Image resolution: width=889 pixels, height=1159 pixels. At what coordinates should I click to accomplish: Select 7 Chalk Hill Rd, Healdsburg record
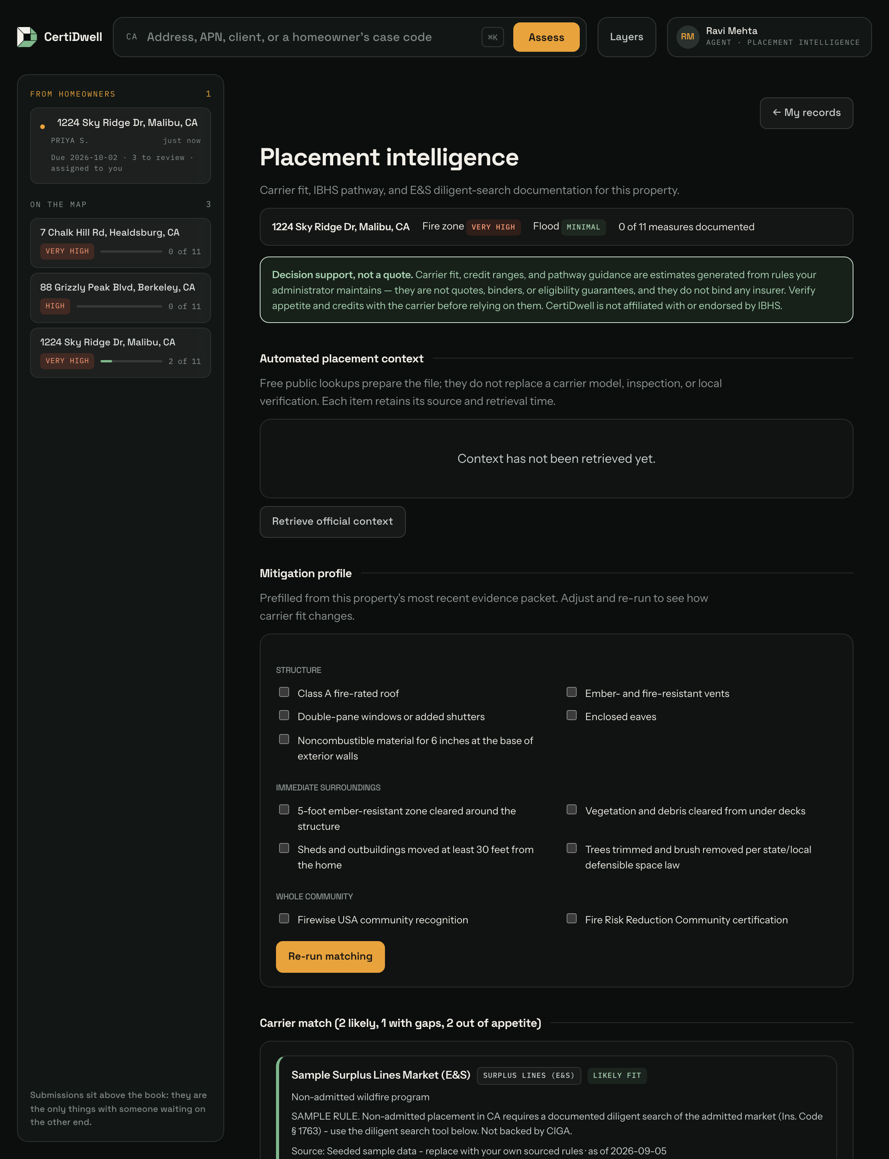click(x=121, y=243)
